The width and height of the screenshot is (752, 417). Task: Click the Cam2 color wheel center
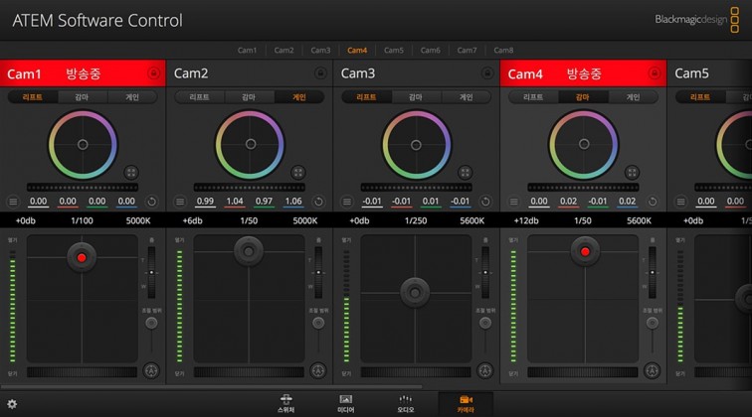tap(251, 144)
